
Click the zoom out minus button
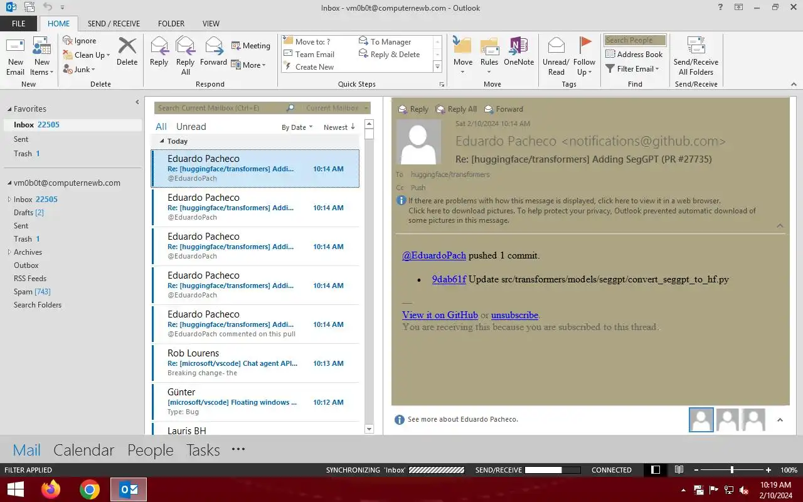[x=696, y=469]
